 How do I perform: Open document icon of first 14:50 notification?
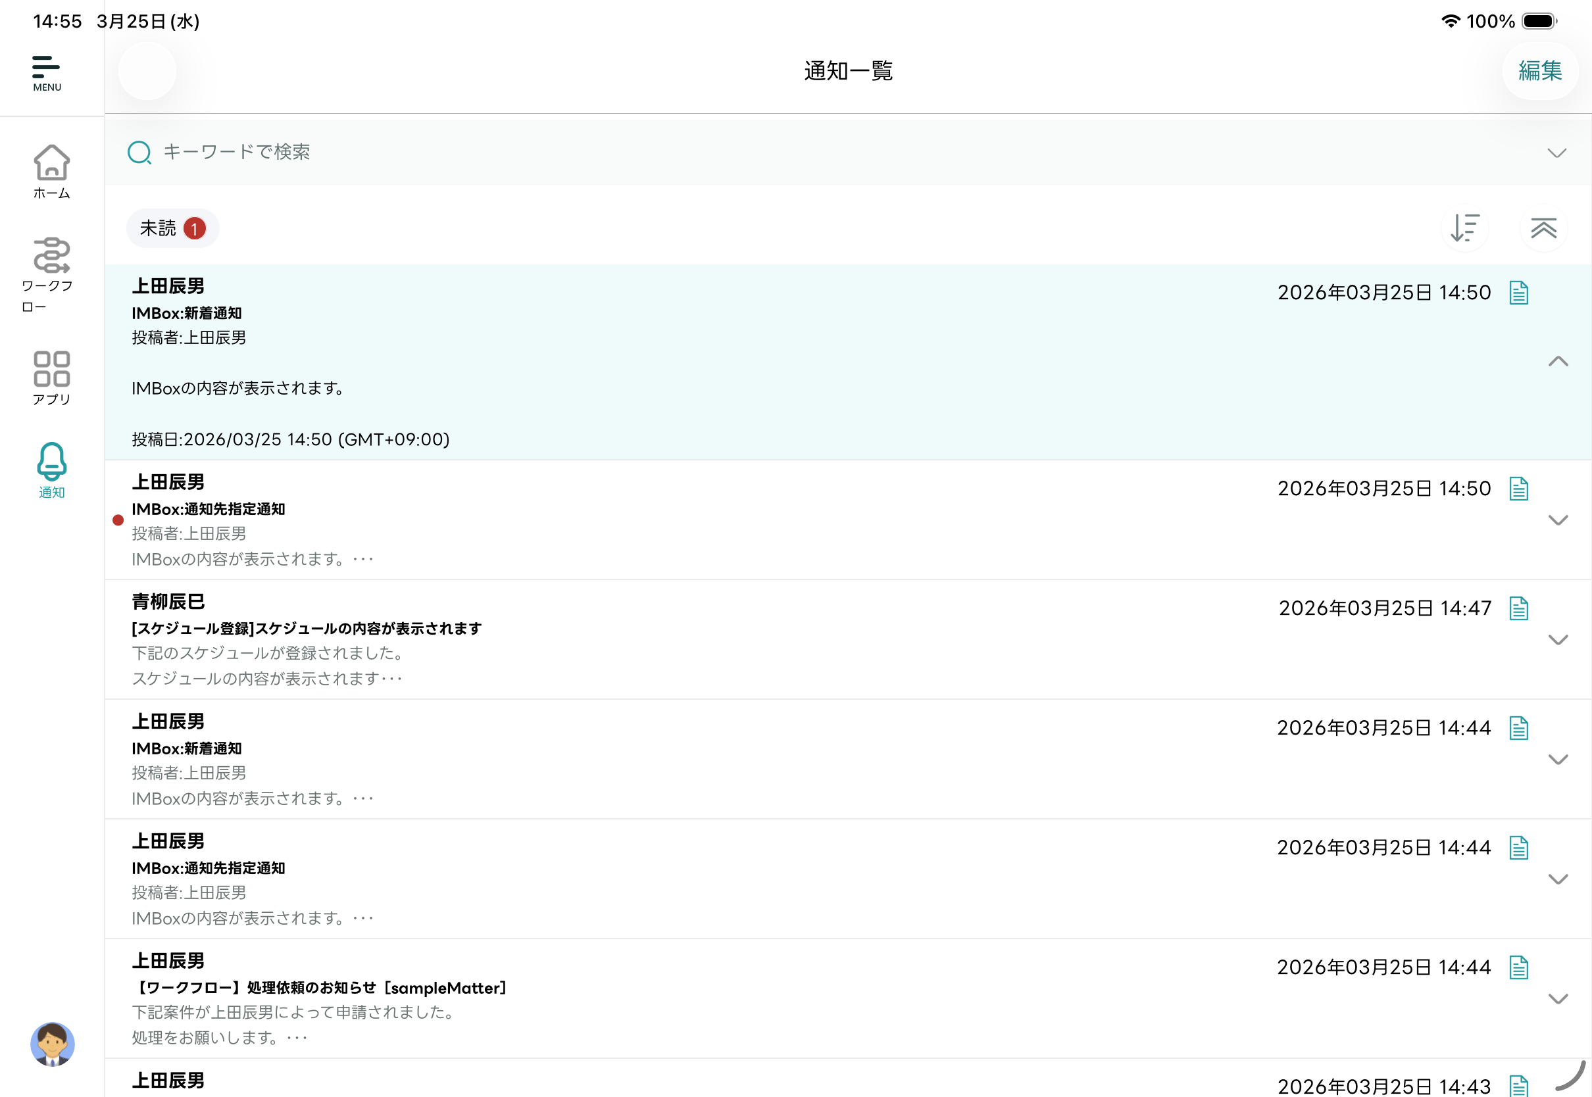click(1518, 293)
